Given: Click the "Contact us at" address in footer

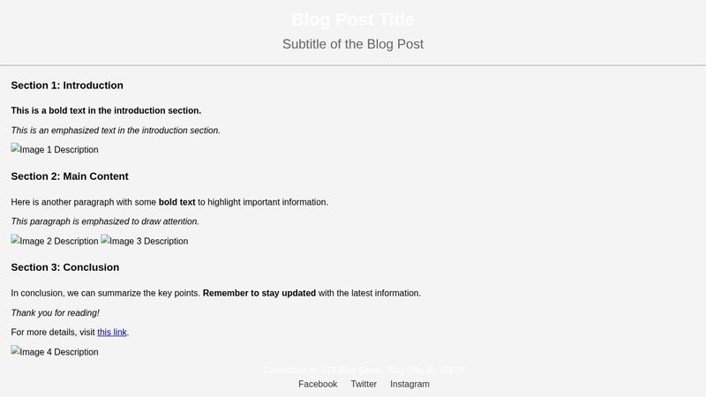Looking at the screenshot, I should [364, 371].
